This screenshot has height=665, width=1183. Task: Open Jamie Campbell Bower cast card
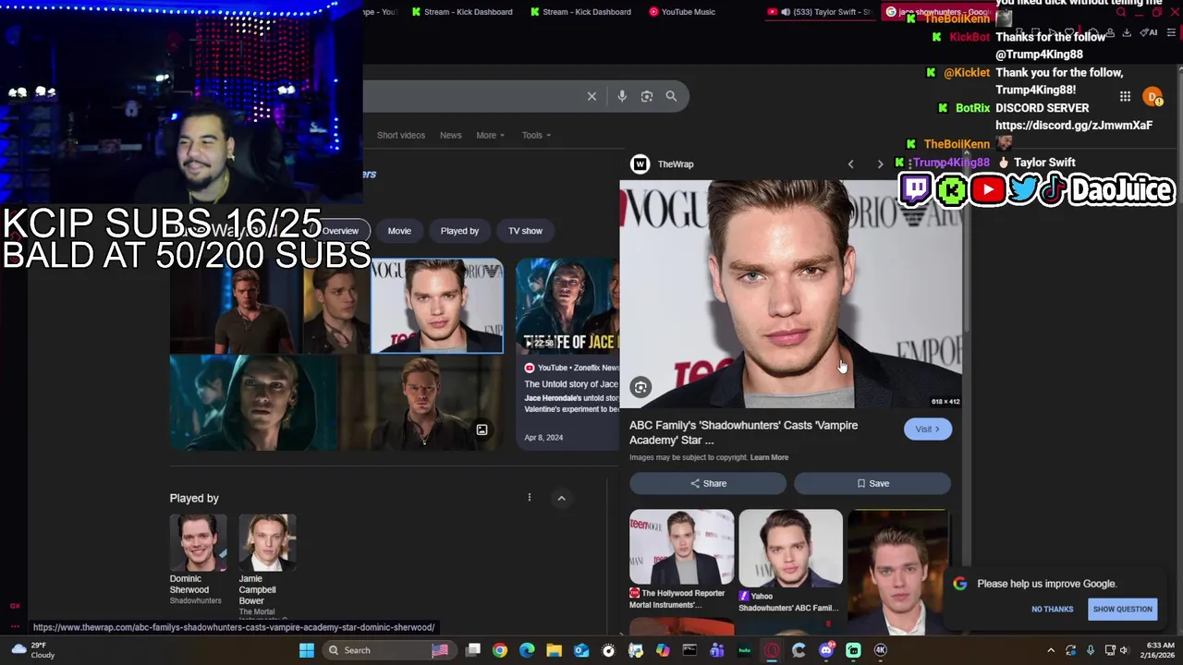[267, 565]
